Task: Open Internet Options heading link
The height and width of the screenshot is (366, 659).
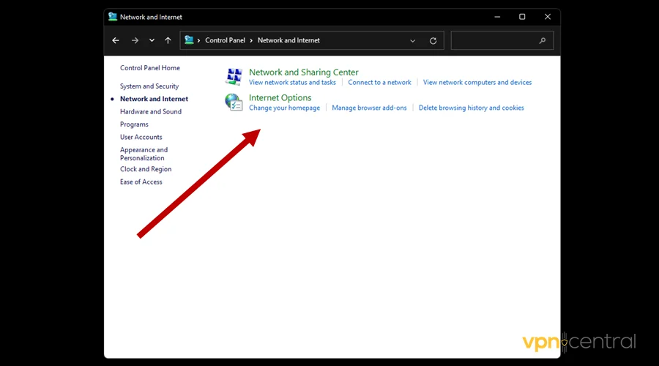Action: [280, 97]
